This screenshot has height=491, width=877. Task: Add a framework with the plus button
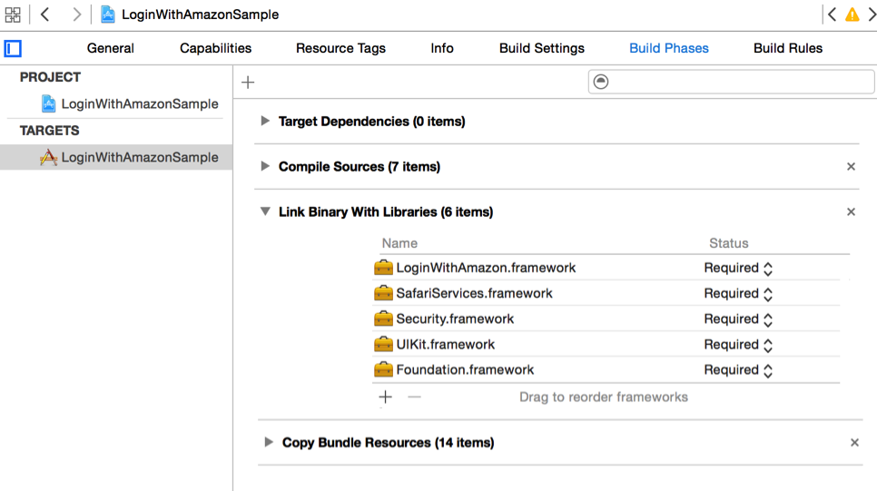pyautogui.click(x=385, y=397)
